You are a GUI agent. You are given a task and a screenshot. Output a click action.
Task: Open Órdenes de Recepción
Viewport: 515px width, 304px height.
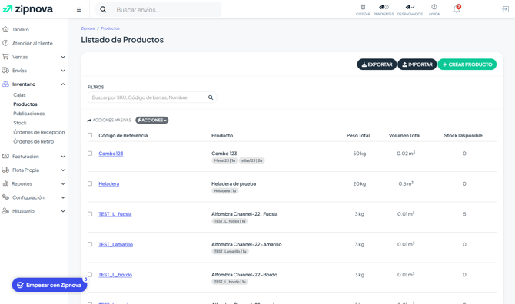[x=38, y=132]
